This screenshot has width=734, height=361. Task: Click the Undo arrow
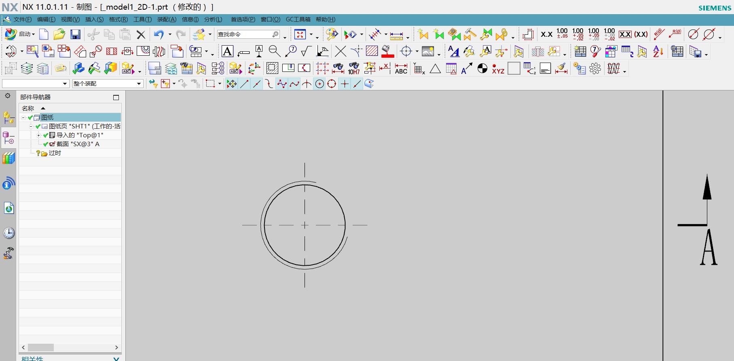click(x=159, y=34)
